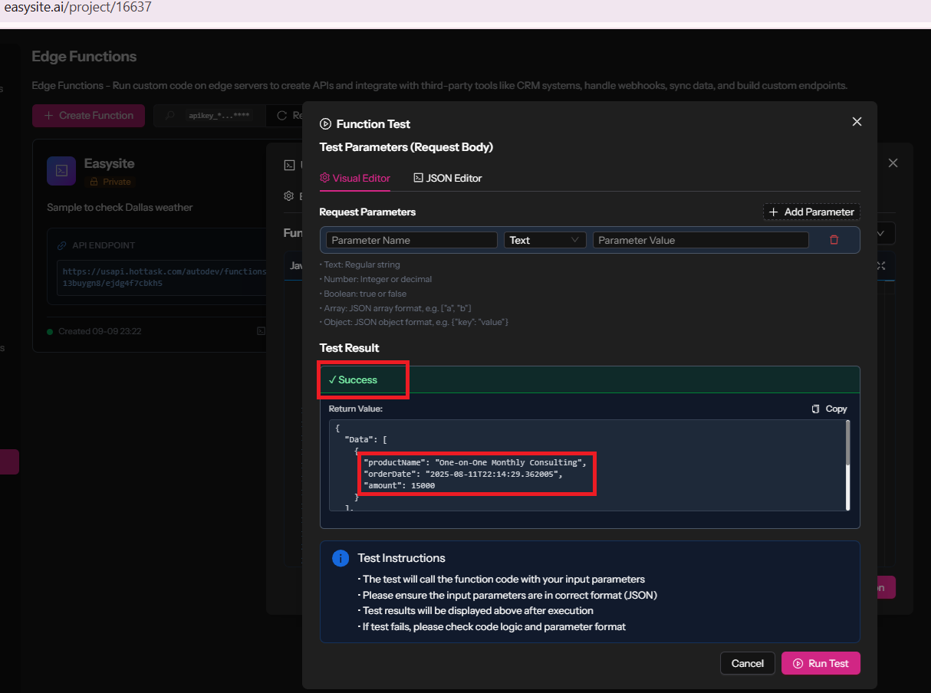Click the fullscreen expand icon in code editor
The width and height of the screenshot is (931, 693).
tap(880, 265)
